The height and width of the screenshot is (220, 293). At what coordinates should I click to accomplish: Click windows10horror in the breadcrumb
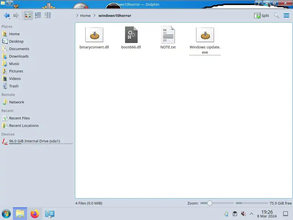[x=115, y=15]
